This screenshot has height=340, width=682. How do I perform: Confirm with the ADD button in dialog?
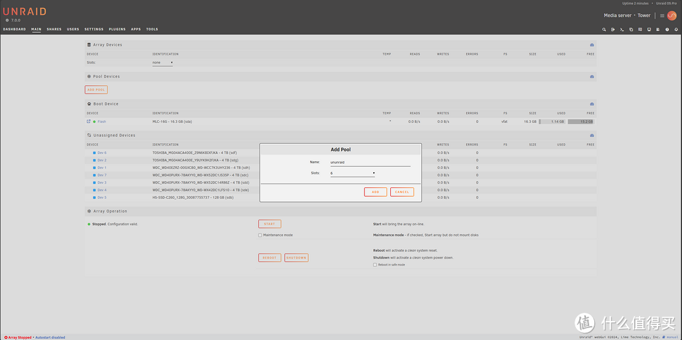click(x=375, y=192)
